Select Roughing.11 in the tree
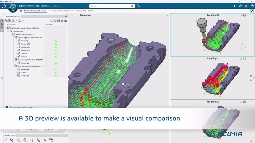The height and width of the screenshot is (143, 255). pos(25,47)
